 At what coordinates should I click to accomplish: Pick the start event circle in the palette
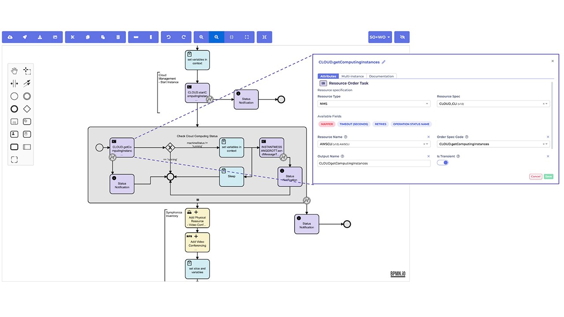pyautogui.click(x=14, y=96)
